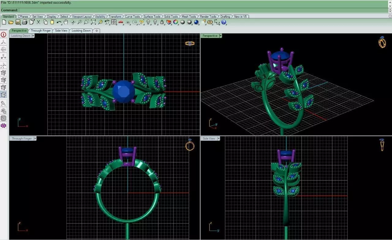392x240 pixels.
Task: Click the Hide Objects lightbulb icon
Action: (x=149, y=22)
